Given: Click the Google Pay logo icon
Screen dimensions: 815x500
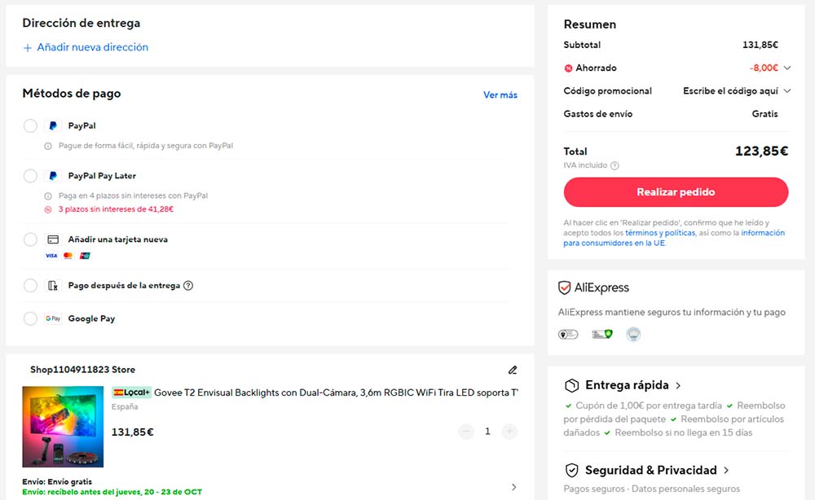Looking at the screenshot, I should pos(53,319).
